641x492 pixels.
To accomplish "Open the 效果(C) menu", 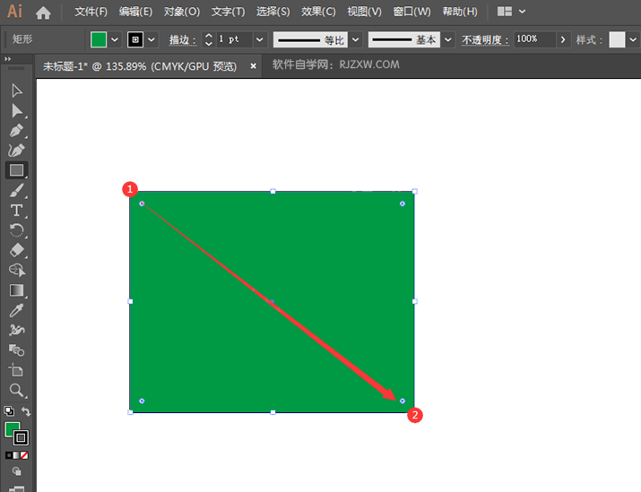I will point(318,13).
